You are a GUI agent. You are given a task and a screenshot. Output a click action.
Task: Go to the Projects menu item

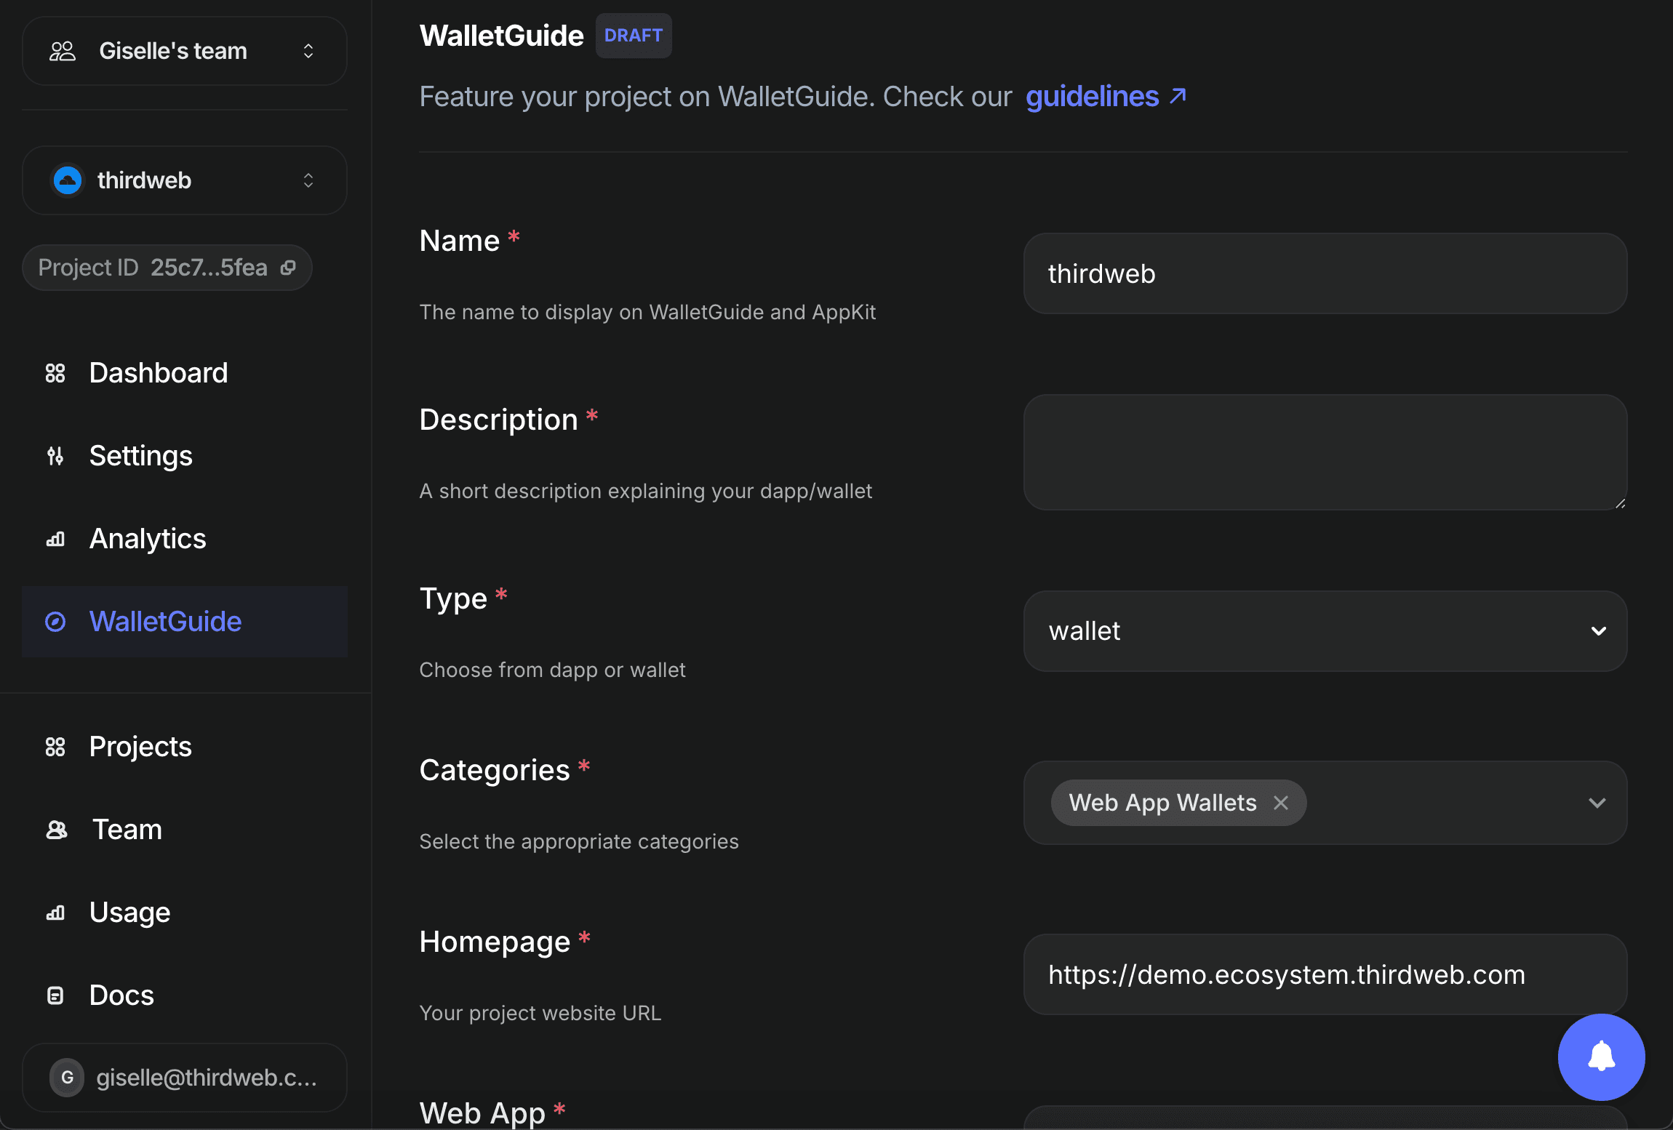(140, 747)
